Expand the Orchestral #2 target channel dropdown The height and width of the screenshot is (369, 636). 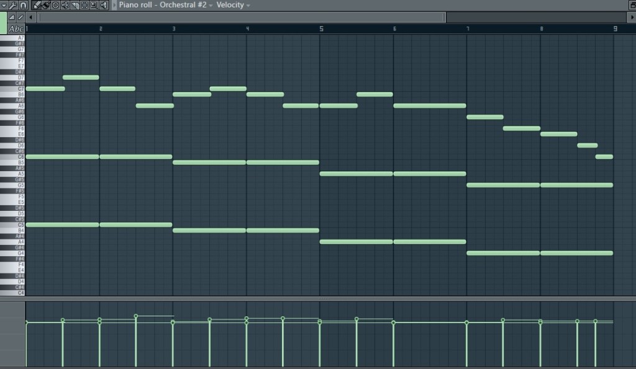[x=211, y=5]
